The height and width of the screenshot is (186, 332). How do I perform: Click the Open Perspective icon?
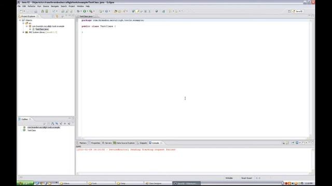289,11
